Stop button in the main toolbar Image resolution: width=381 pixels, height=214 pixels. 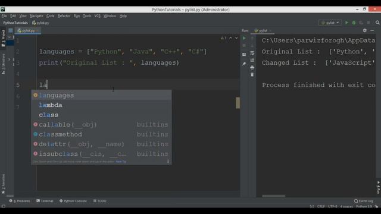point(368,23)
